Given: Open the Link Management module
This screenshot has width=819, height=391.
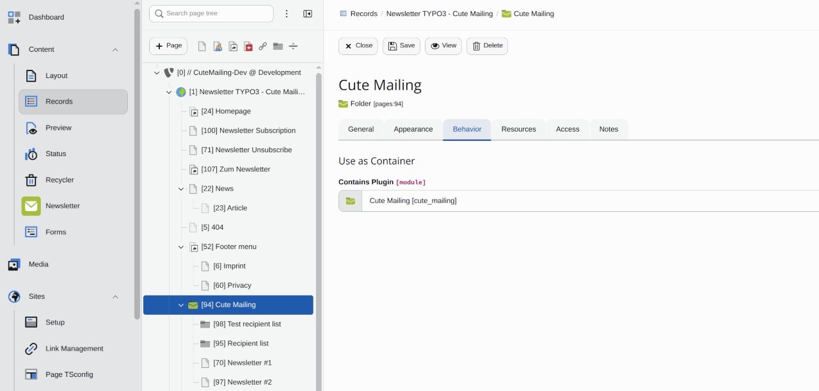Looking at the screenshot, I should click(73, 349).
